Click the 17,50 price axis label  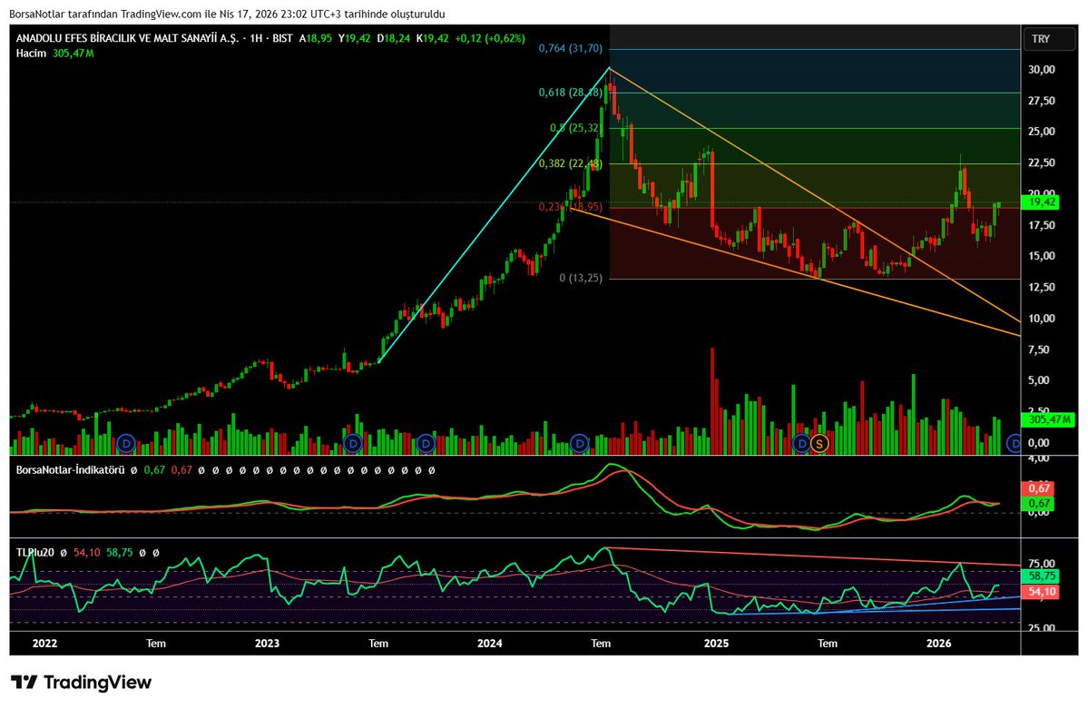tap(1042, 225)
